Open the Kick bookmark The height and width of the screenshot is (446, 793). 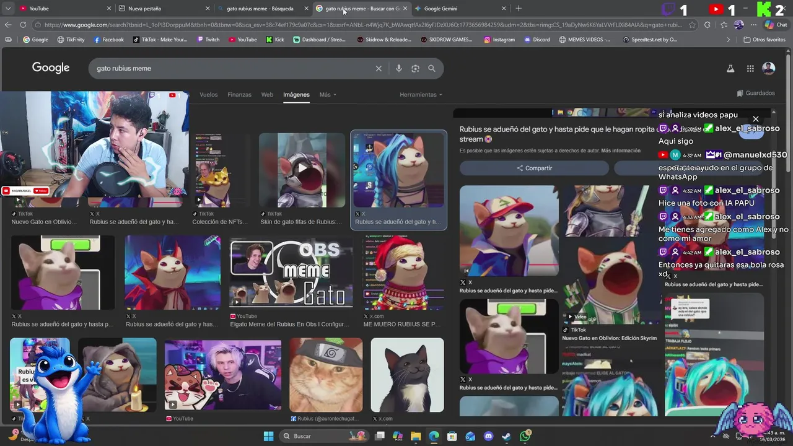click(274, 40)
